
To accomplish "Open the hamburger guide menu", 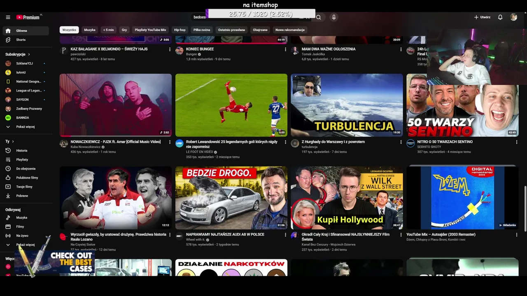I will tap(8, 17).
